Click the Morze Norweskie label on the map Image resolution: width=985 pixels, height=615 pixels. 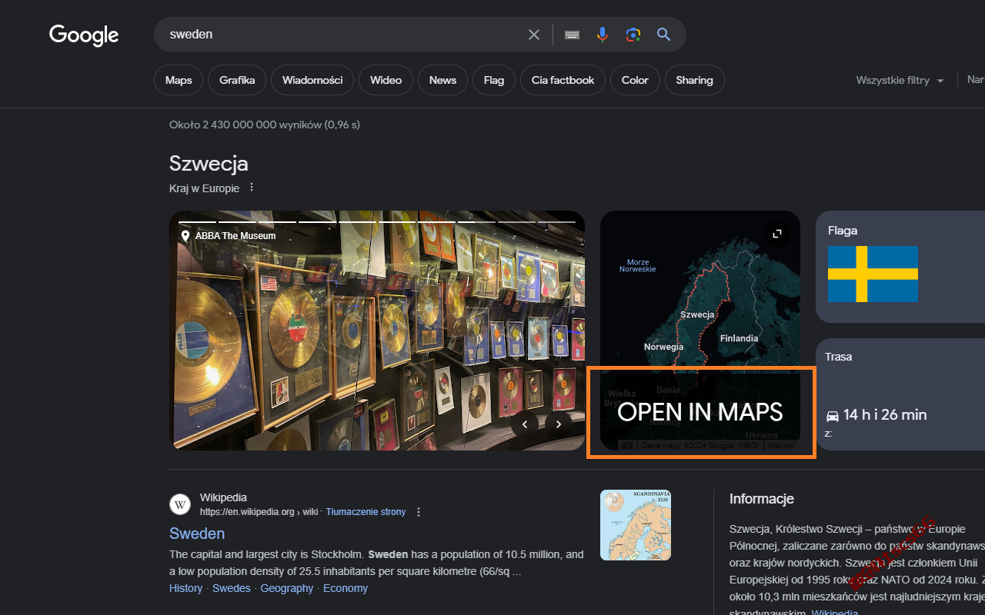pyautogui.click(x=638, y=266)
